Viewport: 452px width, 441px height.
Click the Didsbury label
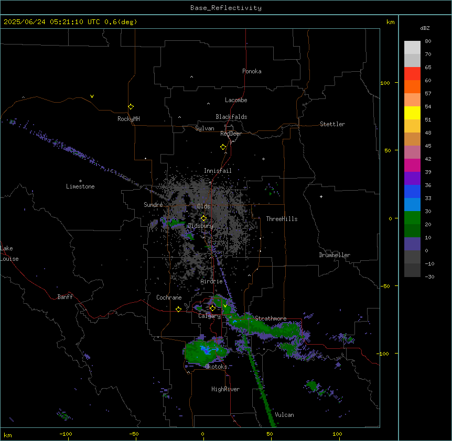201,226
